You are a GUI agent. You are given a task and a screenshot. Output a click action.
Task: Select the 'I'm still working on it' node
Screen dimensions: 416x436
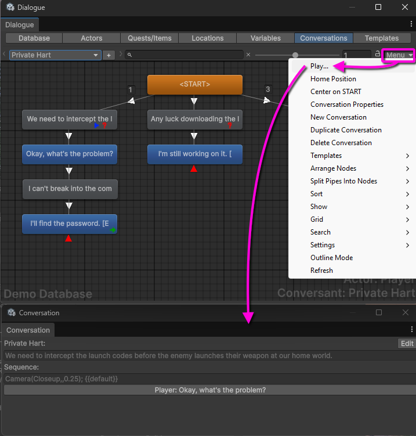[195, 154]
